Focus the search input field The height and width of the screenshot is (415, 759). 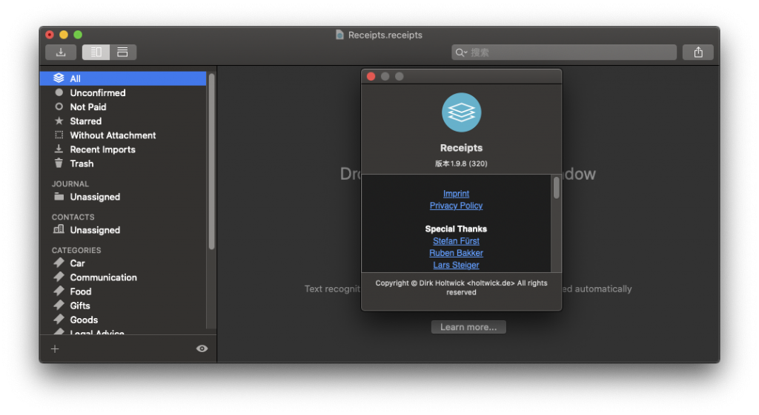point(564,53)
